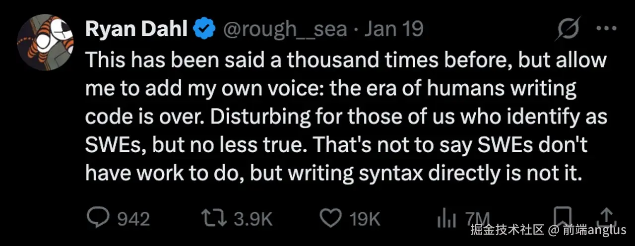This screenshot has height=246, width=635.
Task: Open the Ryan Dahl display name link
Action: (x=135, y=30)
